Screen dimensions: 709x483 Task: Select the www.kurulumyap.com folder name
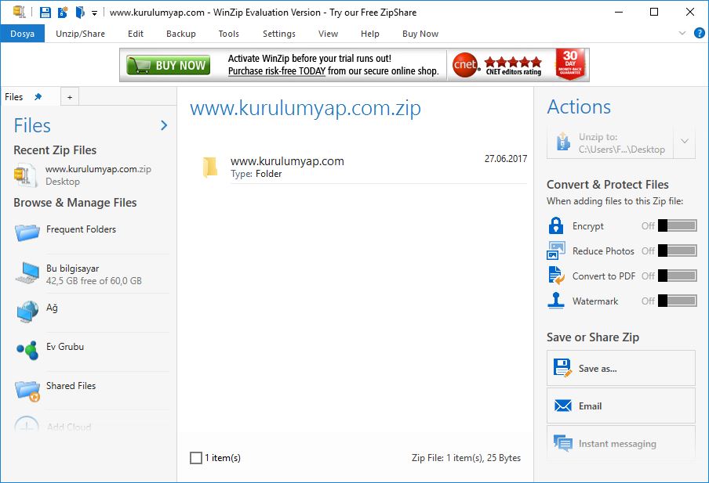[x=287, y=161]
